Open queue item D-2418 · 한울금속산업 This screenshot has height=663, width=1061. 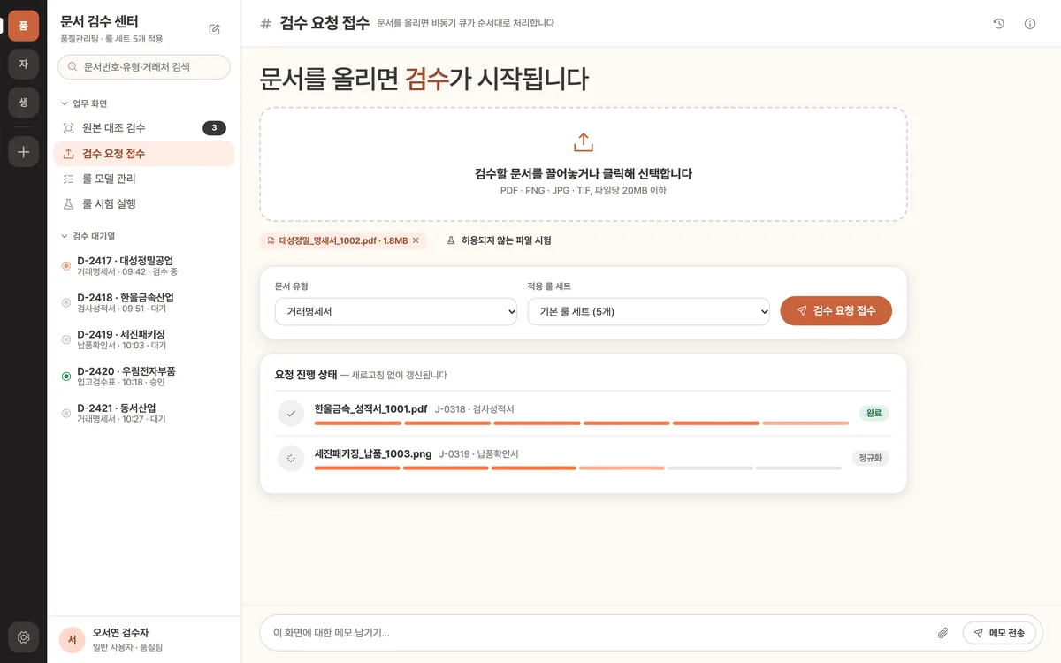(x=144, y=303)
